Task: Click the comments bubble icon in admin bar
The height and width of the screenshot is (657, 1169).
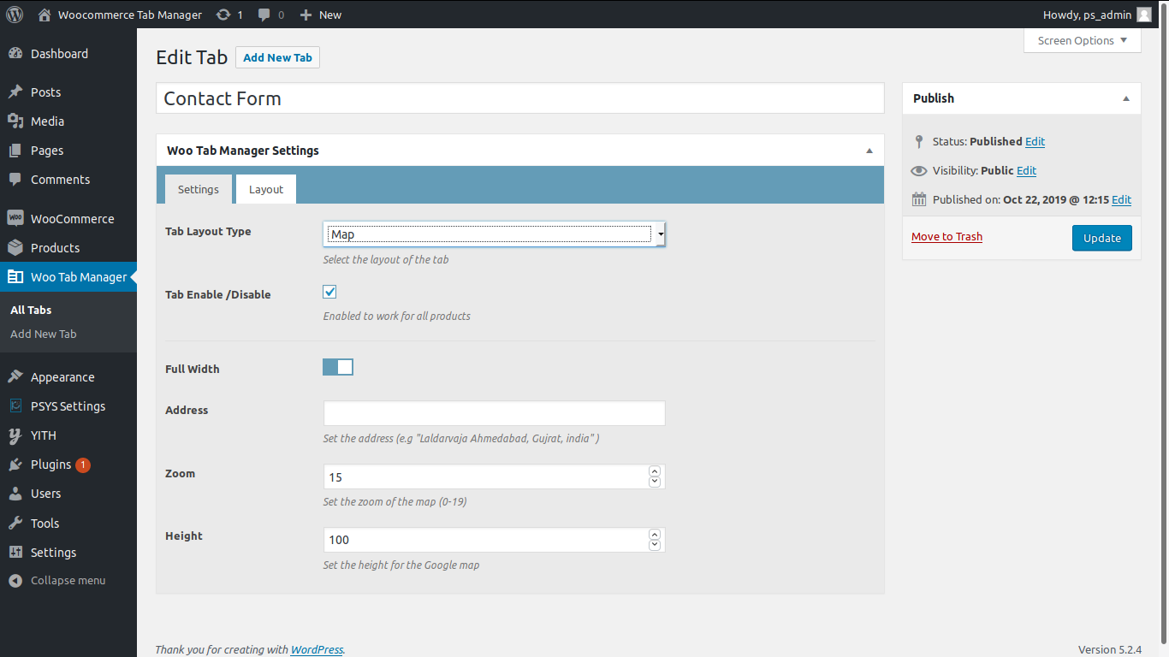Action: [265, 15]
